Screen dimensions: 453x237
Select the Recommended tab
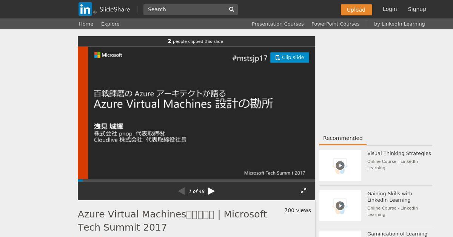click(343, 138)
